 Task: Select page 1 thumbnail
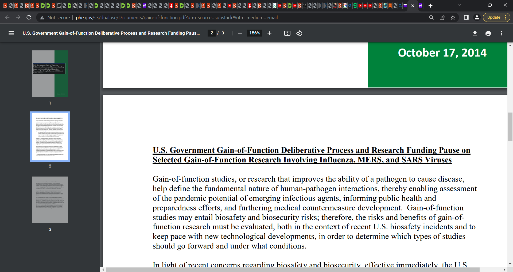[50, 74]
